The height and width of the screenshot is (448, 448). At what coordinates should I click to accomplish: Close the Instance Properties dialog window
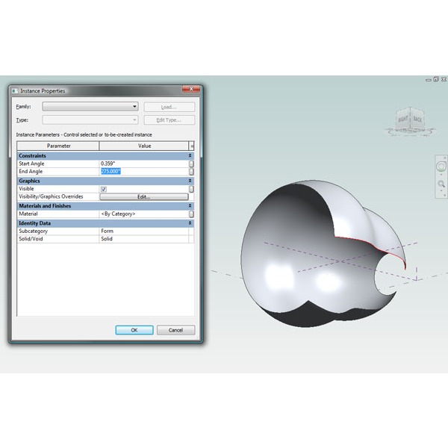pos(191,89)
